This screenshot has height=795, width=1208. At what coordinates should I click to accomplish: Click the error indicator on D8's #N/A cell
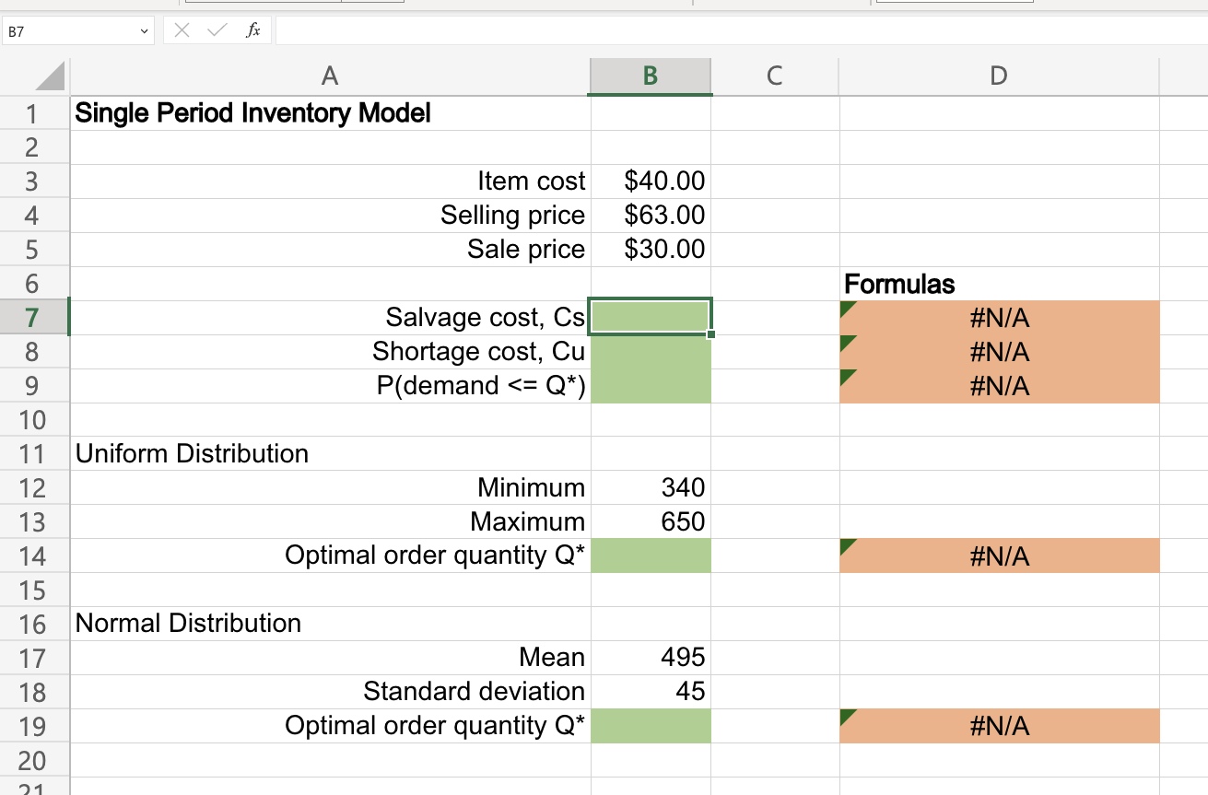click(x=846, y=341)
